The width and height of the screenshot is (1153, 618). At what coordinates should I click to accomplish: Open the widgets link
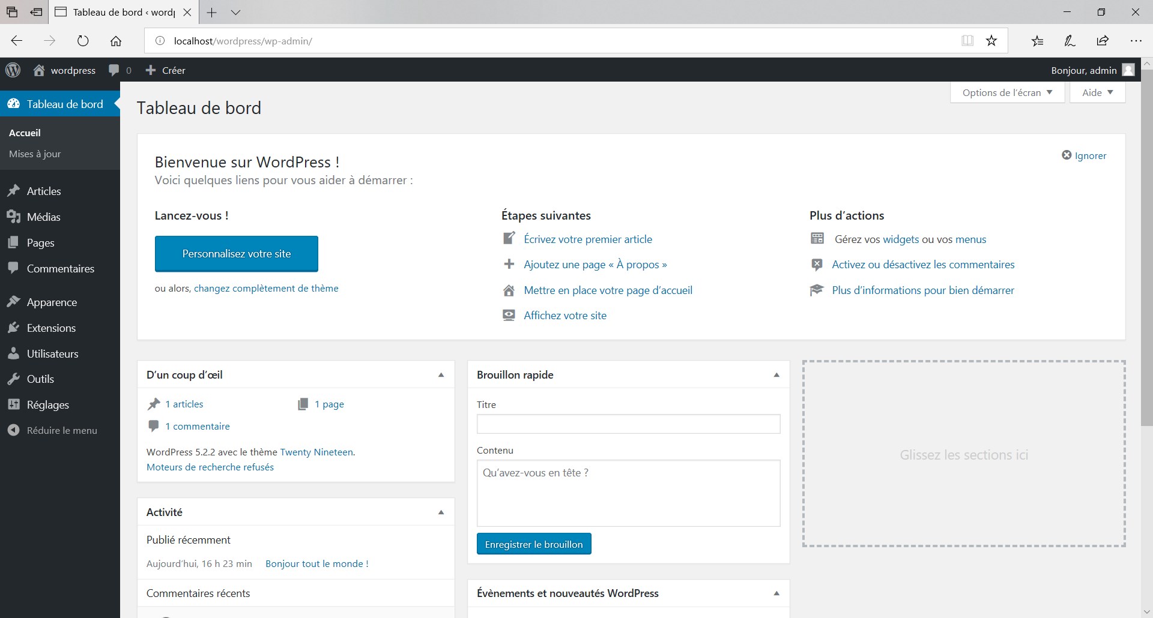[x=901, y=239]
